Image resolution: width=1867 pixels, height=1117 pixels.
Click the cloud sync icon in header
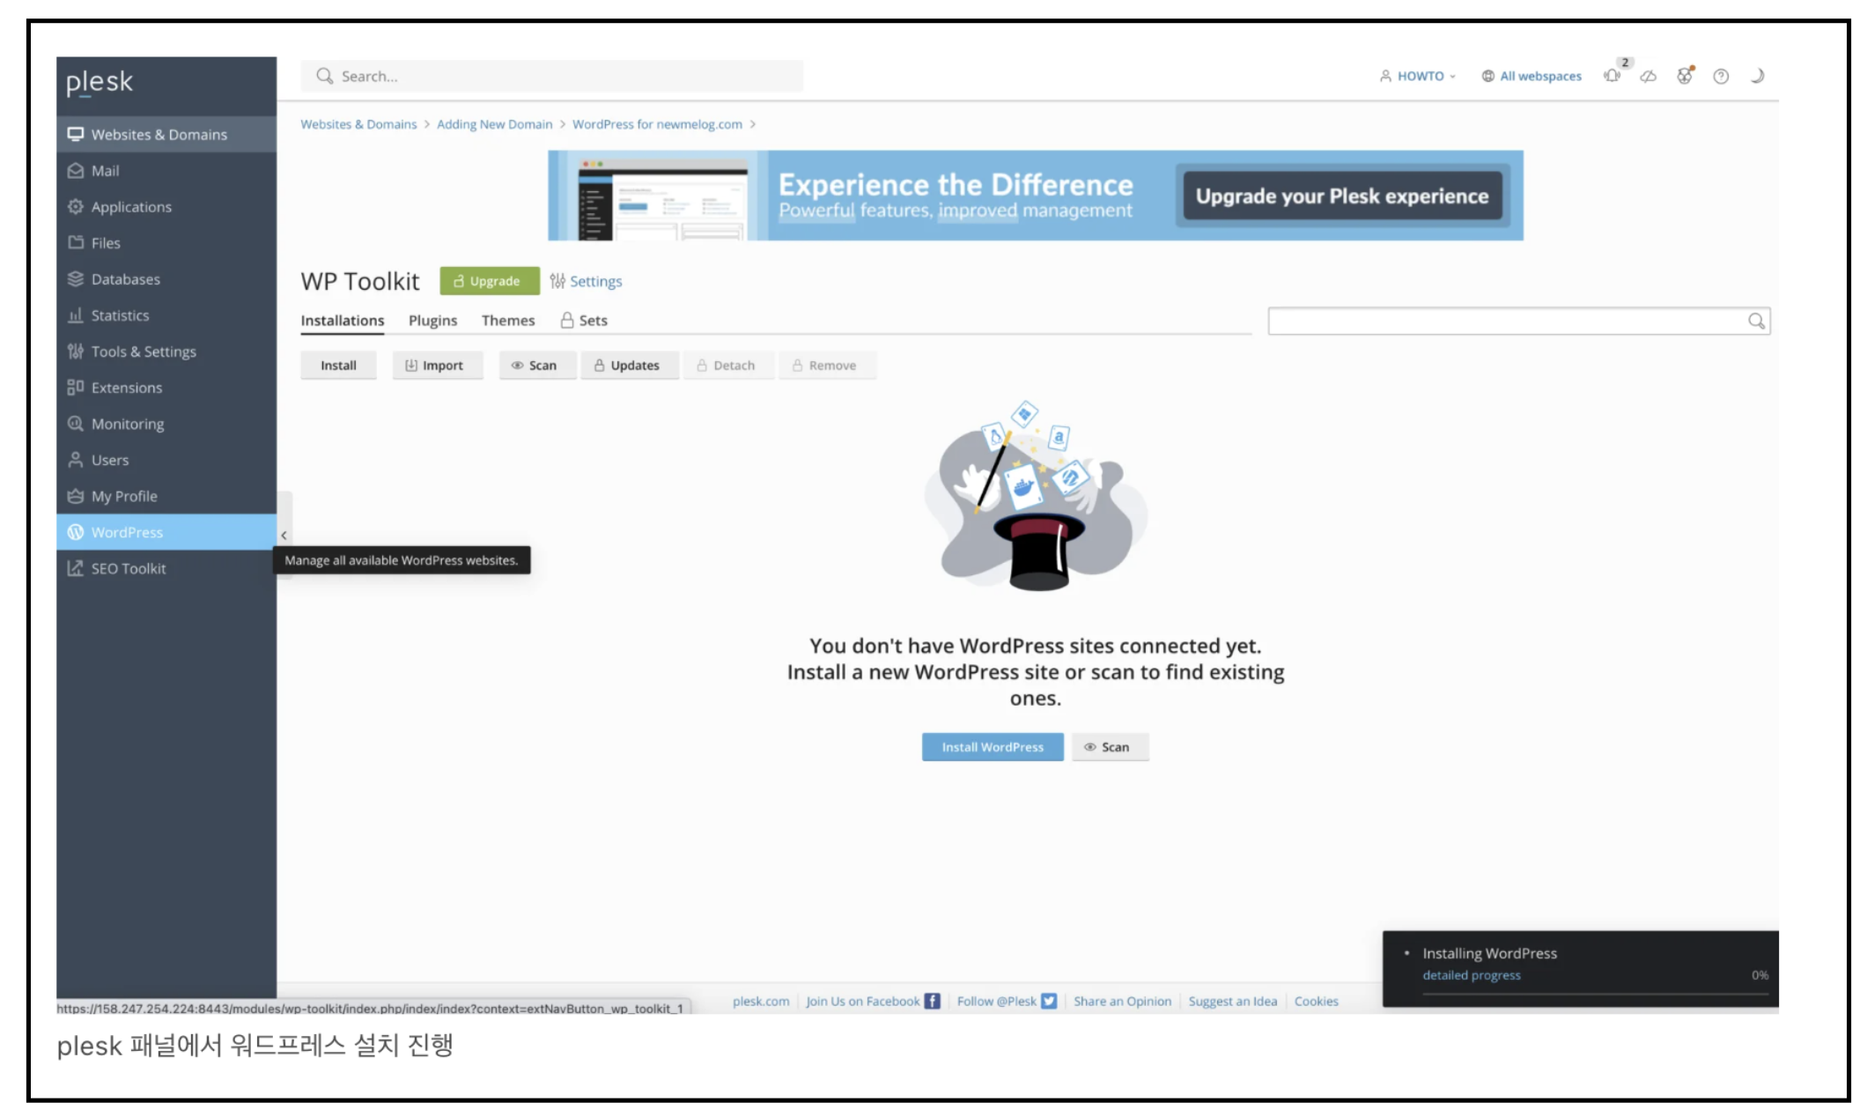(1648, 77)
